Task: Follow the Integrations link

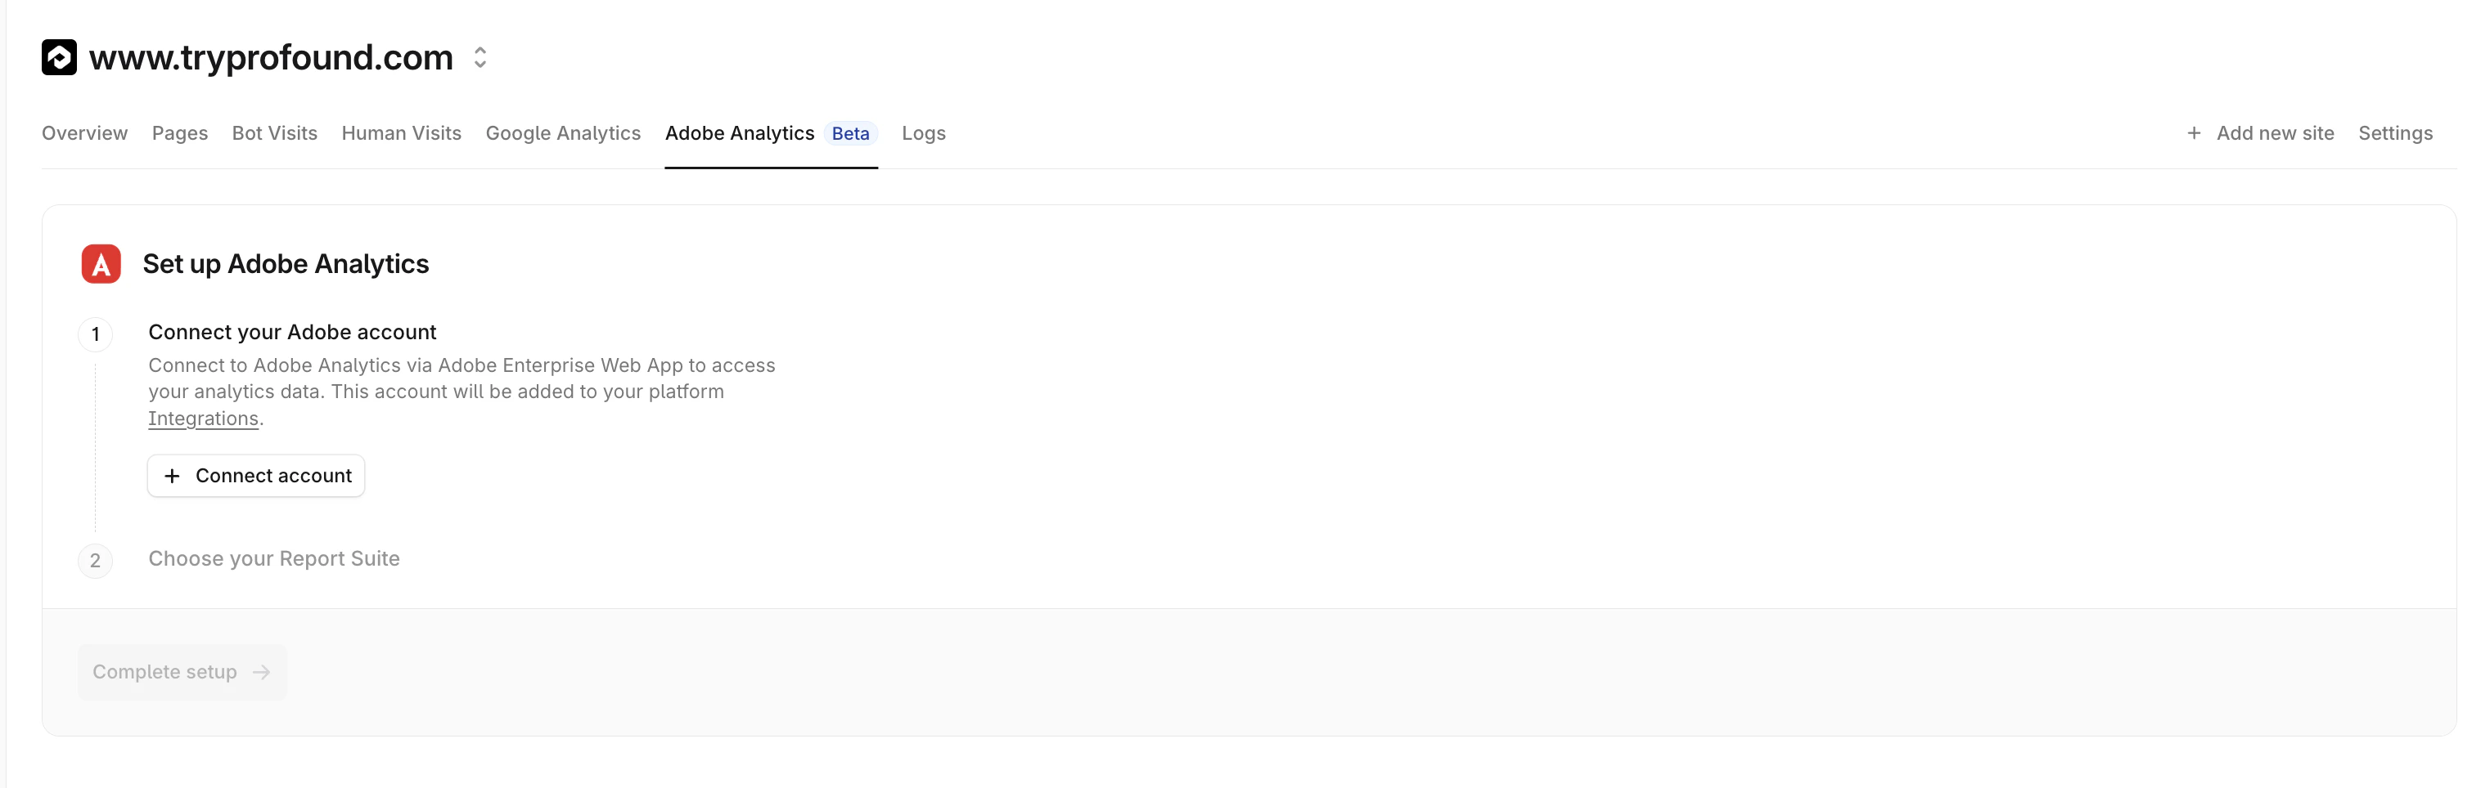Action: (x=203, y=419)
